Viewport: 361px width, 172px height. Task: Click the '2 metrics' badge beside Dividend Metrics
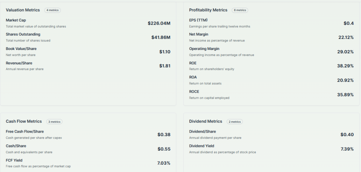point(234,122)
